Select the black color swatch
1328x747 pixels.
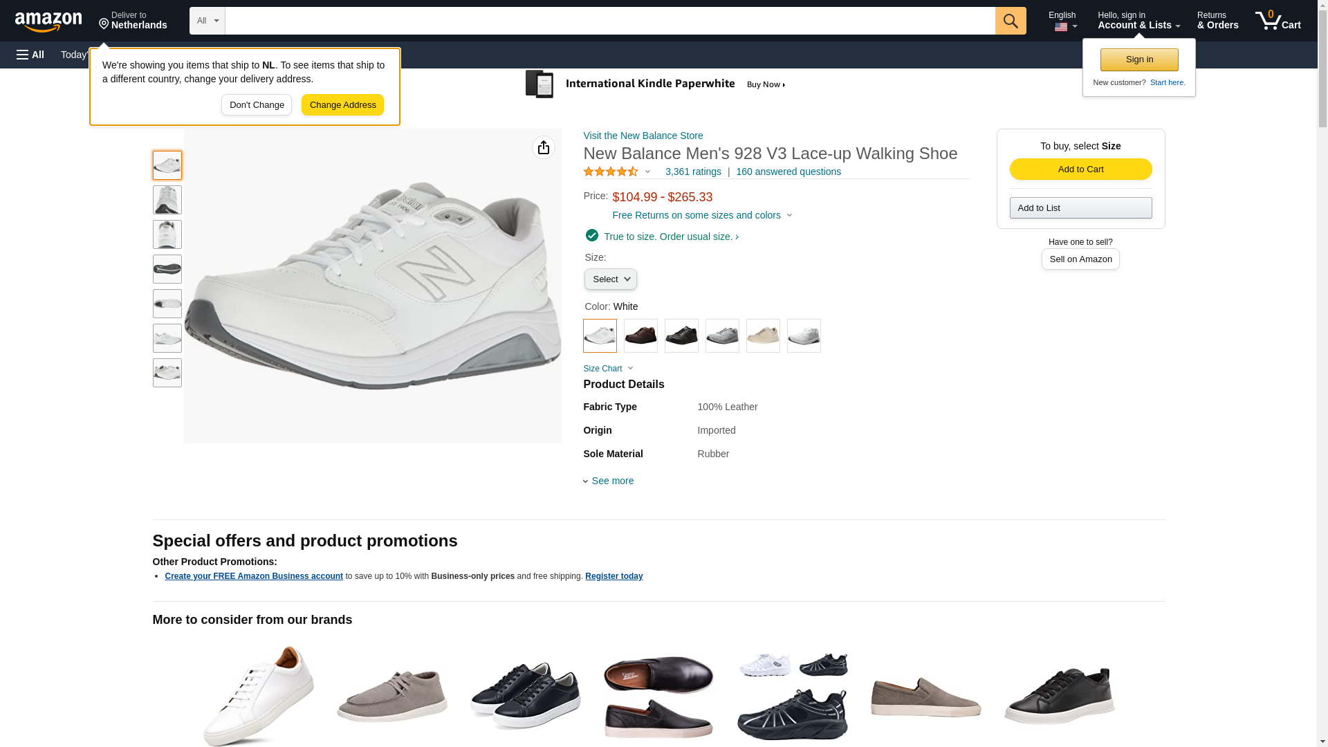tap(681, 336)
